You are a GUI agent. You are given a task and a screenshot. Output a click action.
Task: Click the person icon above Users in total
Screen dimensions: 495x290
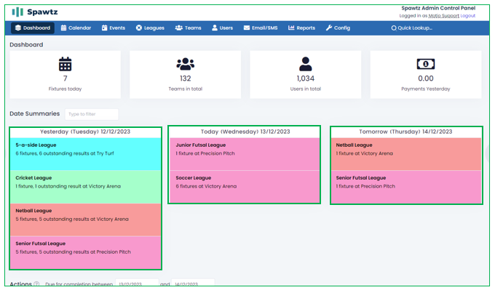click(306, 64)
